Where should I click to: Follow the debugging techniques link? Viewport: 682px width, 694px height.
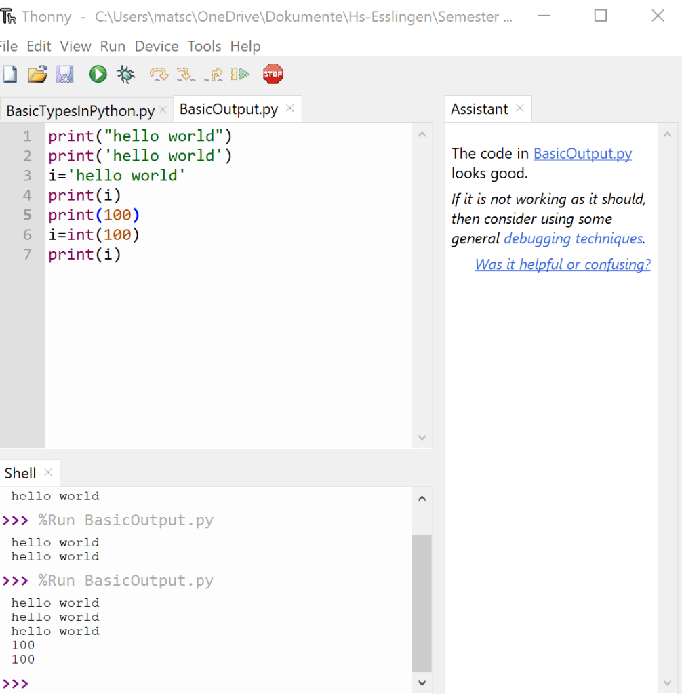pyautogui.click(x=573, y=239)
